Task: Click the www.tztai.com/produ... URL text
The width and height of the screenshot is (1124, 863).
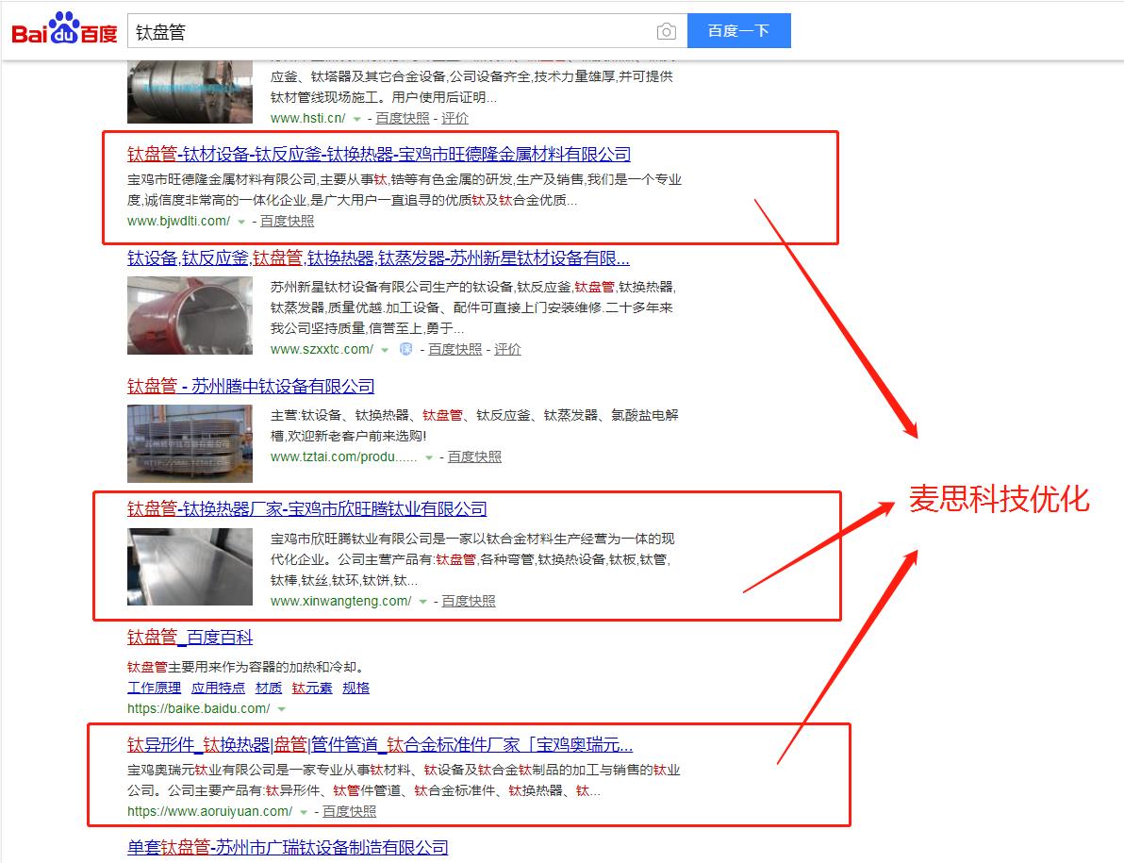Action: pyautogui.click(x=344, y=456)
